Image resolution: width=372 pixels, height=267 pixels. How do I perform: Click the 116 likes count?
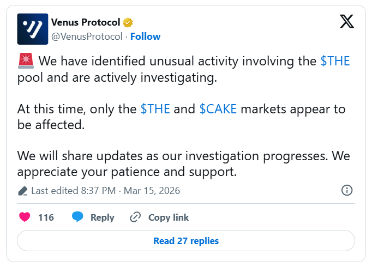[x=46, y=217]
